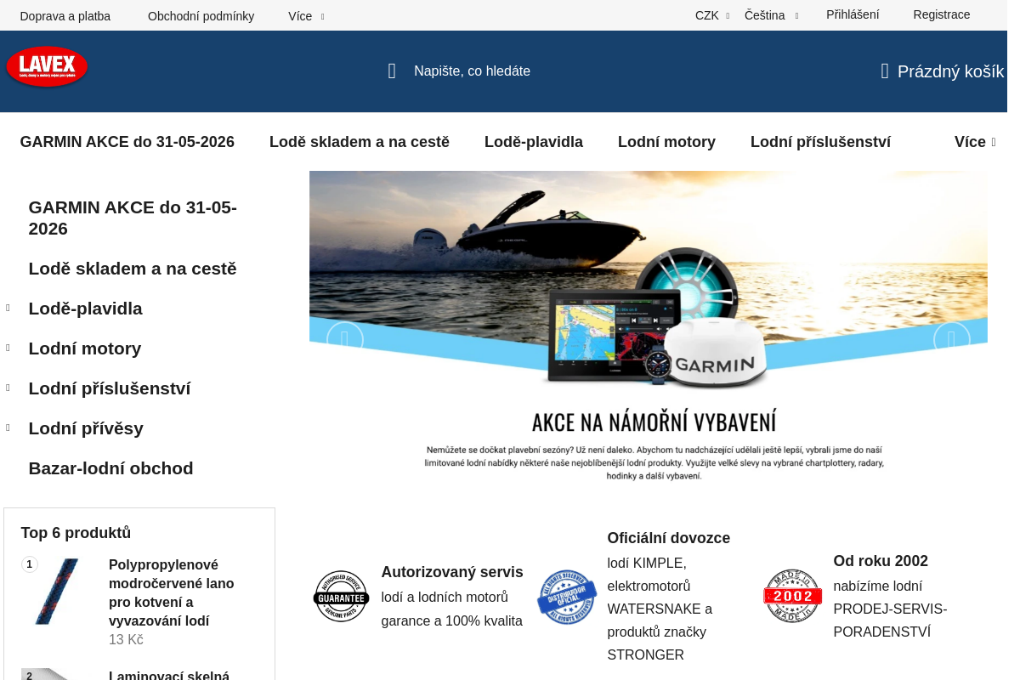Click the Garmin marine equipment banner
The height and width of the screenshot is (680, 1020).
pos(649,331)
